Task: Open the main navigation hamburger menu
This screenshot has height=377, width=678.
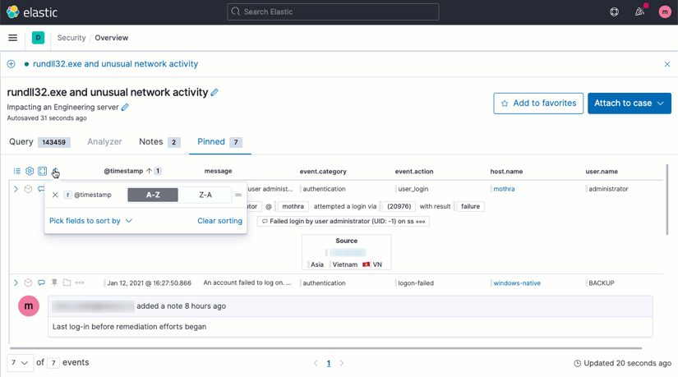Action: click(x=13, y=38)
